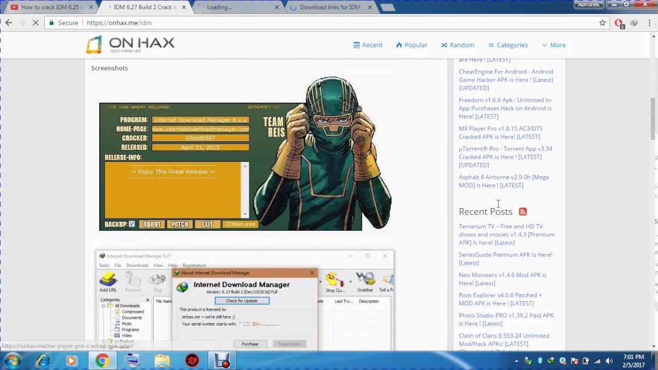
Task: Switch to Chrome in the taskbar
Action: click(102, 361)
